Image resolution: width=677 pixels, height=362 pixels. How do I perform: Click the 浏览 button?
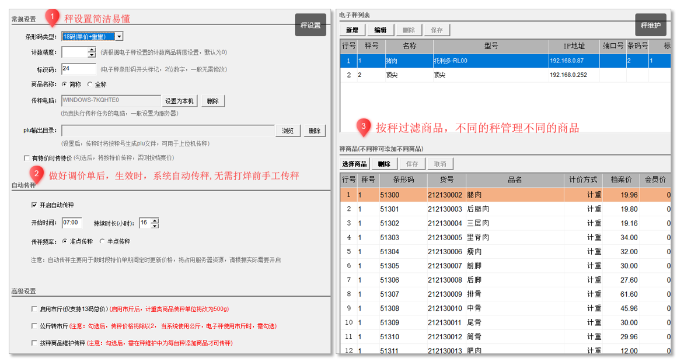click(288, 131)
